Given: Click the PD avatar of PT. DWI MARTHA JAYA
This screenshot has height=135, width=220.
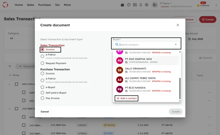Looking at the screenshot, I should 120,61.
